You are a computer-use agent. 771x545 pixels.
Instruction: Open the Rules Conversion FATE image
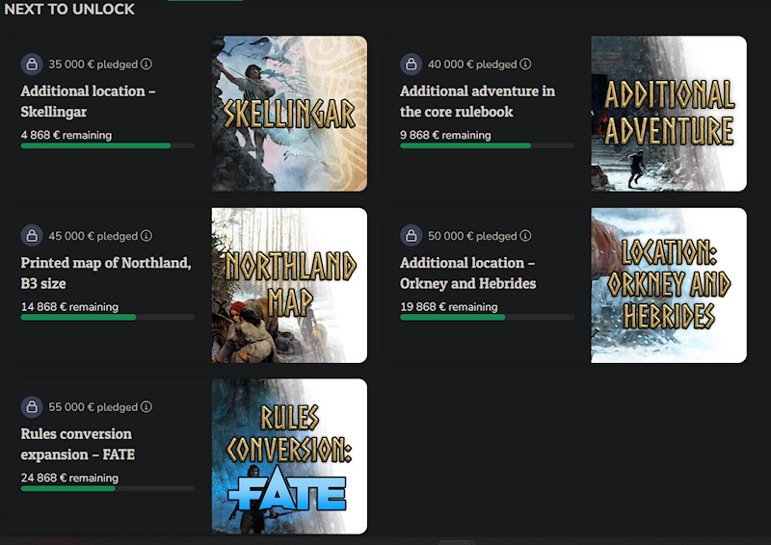[289, 456]
